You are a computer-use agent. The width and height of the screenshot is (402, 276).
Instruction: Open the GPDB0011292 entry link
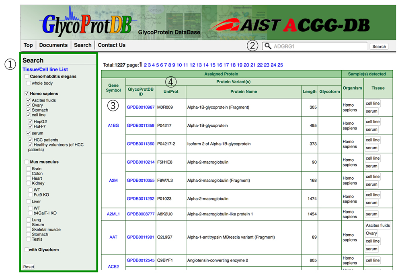click(x=141, y=199)
